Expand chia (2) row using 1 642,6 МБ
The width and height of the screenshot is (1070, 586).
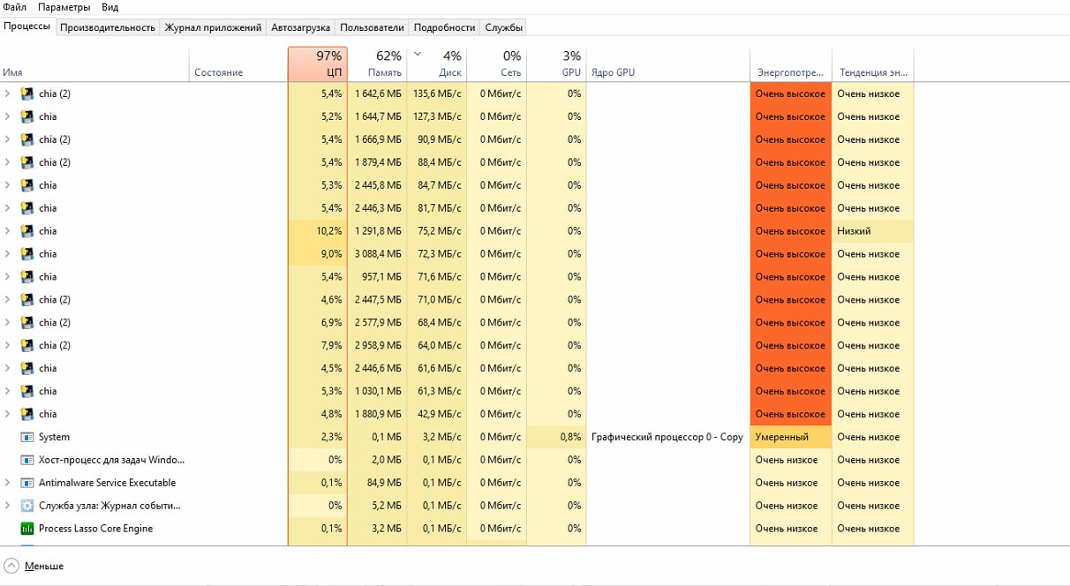8,94
